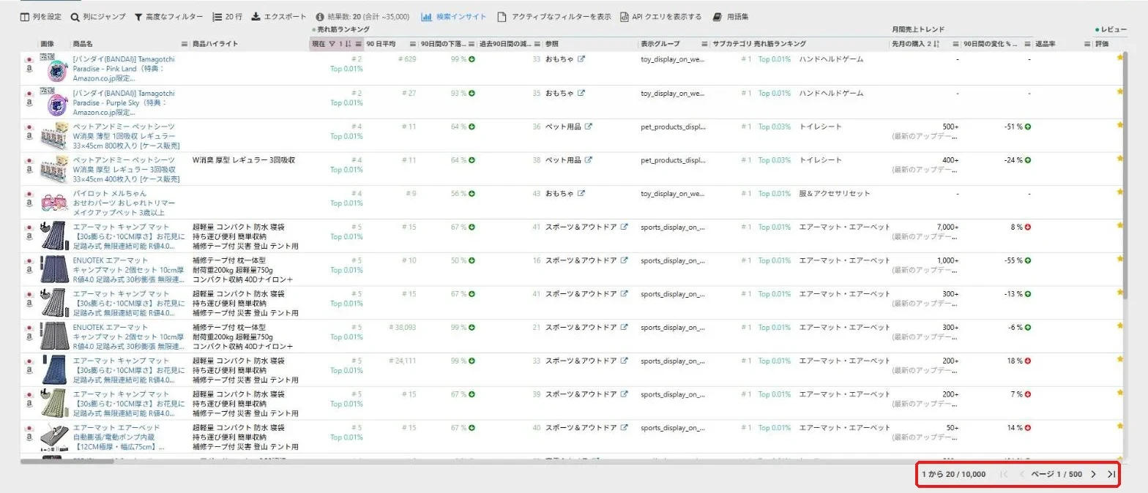Click the Japan flag in Purple Sky row
1148x493 pixels.
pyautogui.click(x=28, y=94)
